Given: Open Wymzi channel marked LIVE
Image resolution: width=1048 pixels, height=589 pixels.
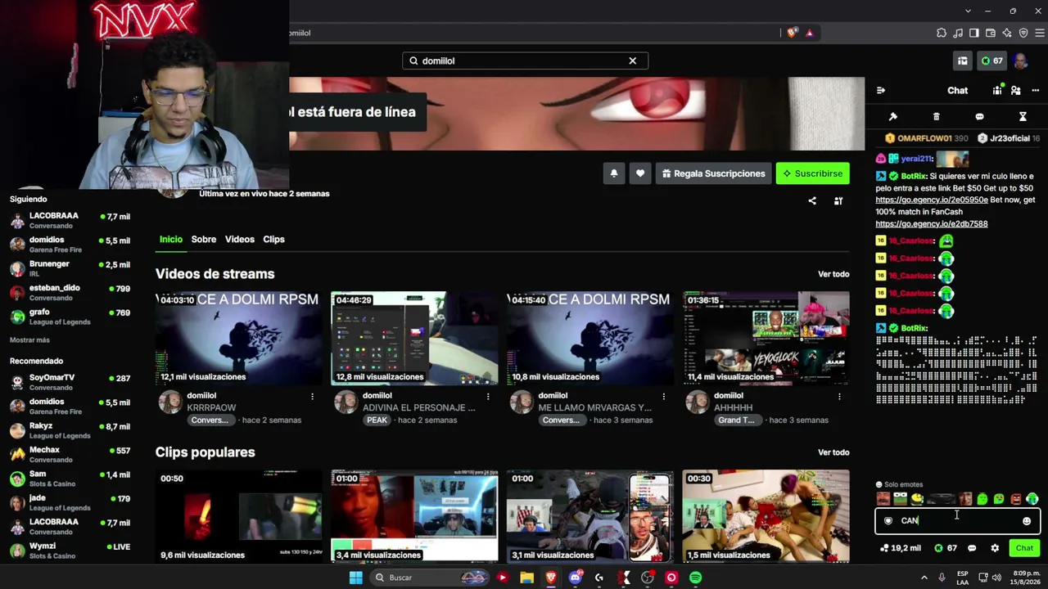Looking at the screenshot, I should pos(70,551).
